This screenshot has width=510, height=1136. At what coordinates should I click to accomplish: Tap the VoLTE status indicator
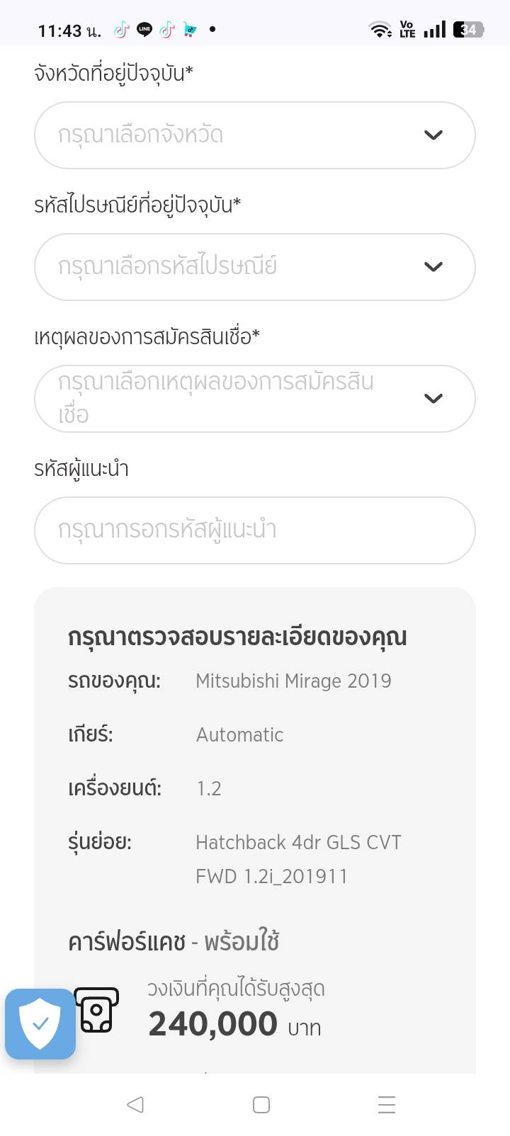point(407,30)
